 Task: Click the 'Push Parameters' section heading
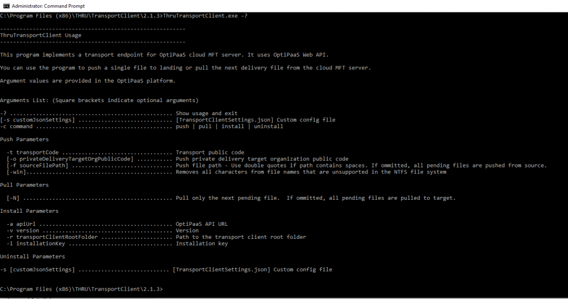tap(24, 140)
